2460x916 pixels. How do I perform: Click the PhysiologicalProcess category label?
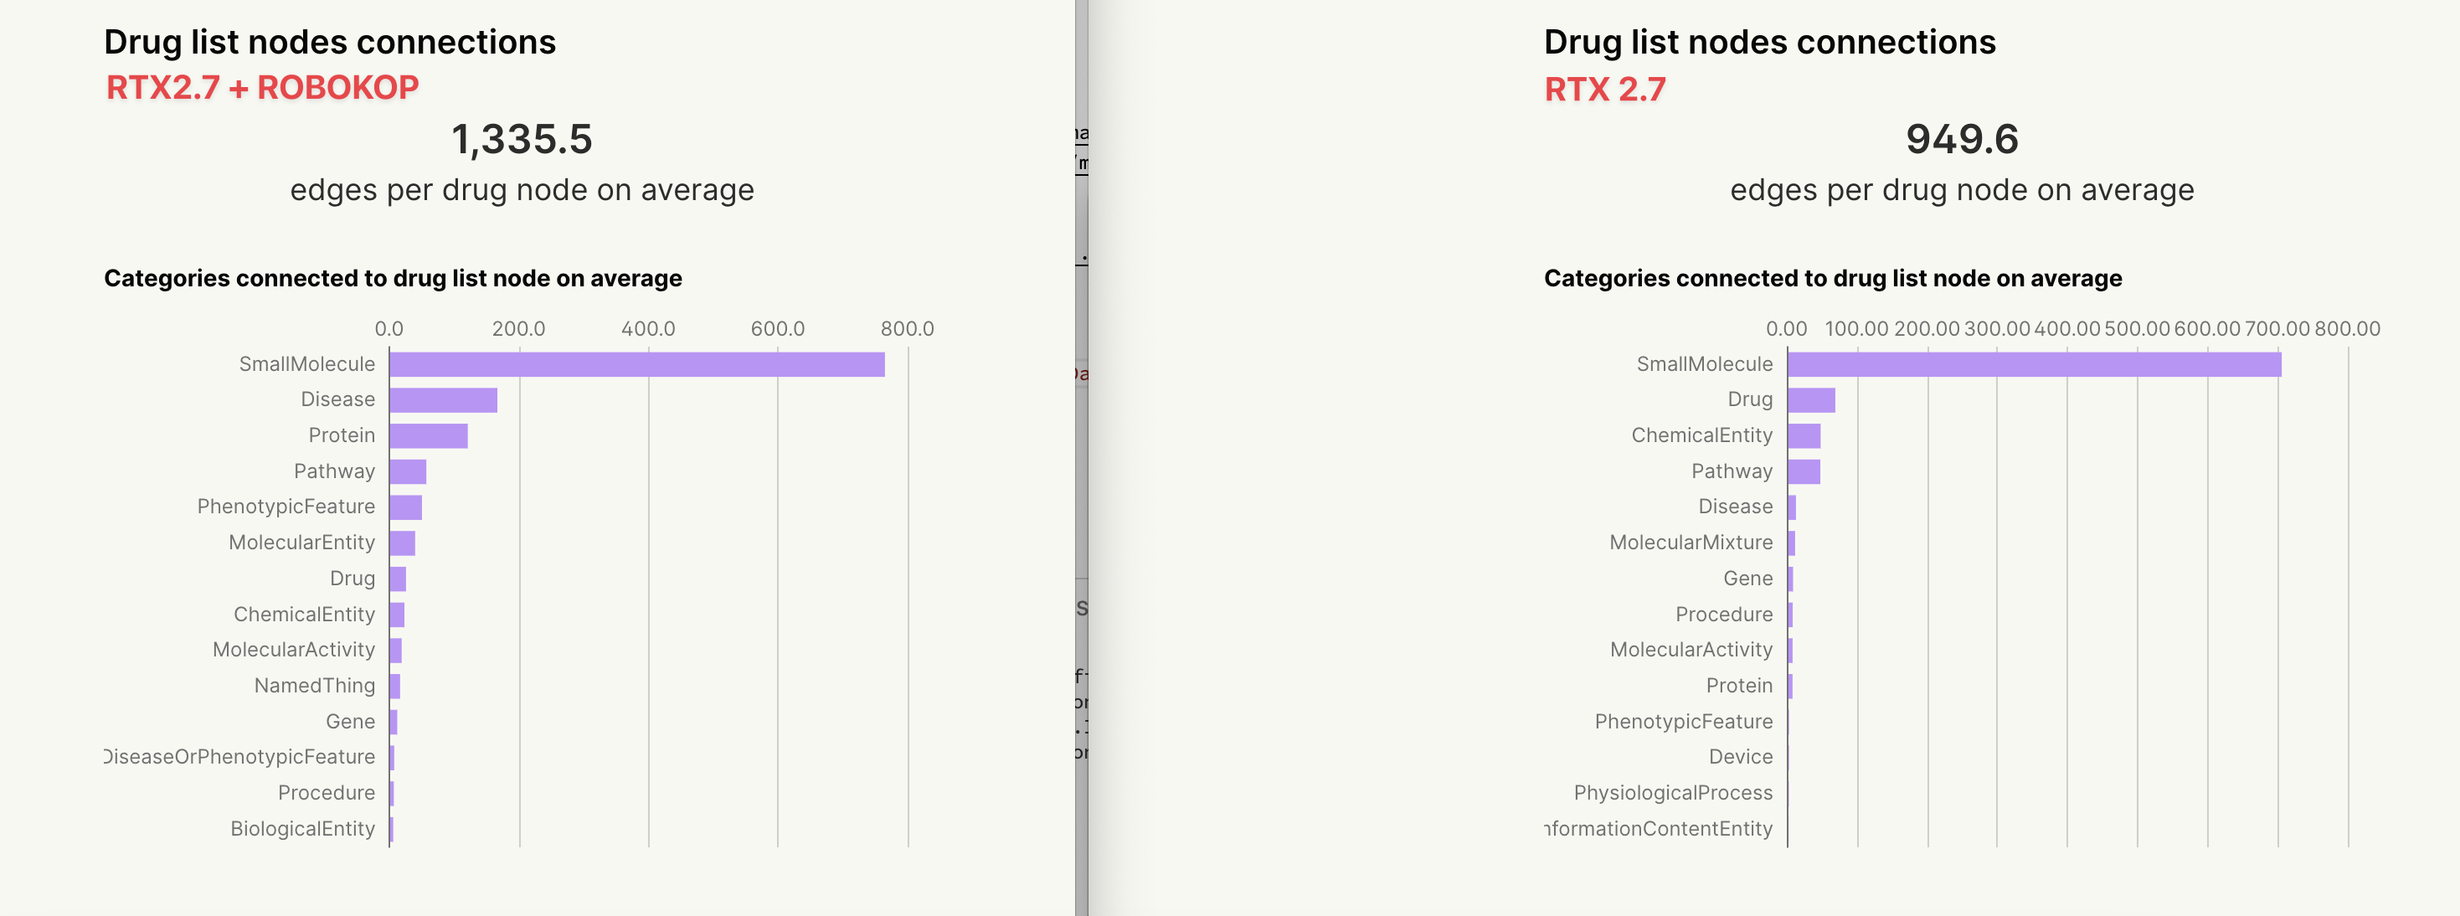pyautogui.click(x=1672, y=793)
